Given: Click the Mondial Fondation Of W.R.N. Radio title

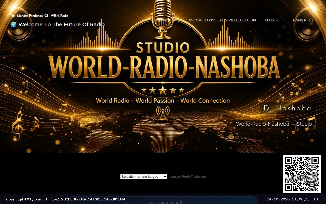Looking at the screenshot, I should click(39, 16).
